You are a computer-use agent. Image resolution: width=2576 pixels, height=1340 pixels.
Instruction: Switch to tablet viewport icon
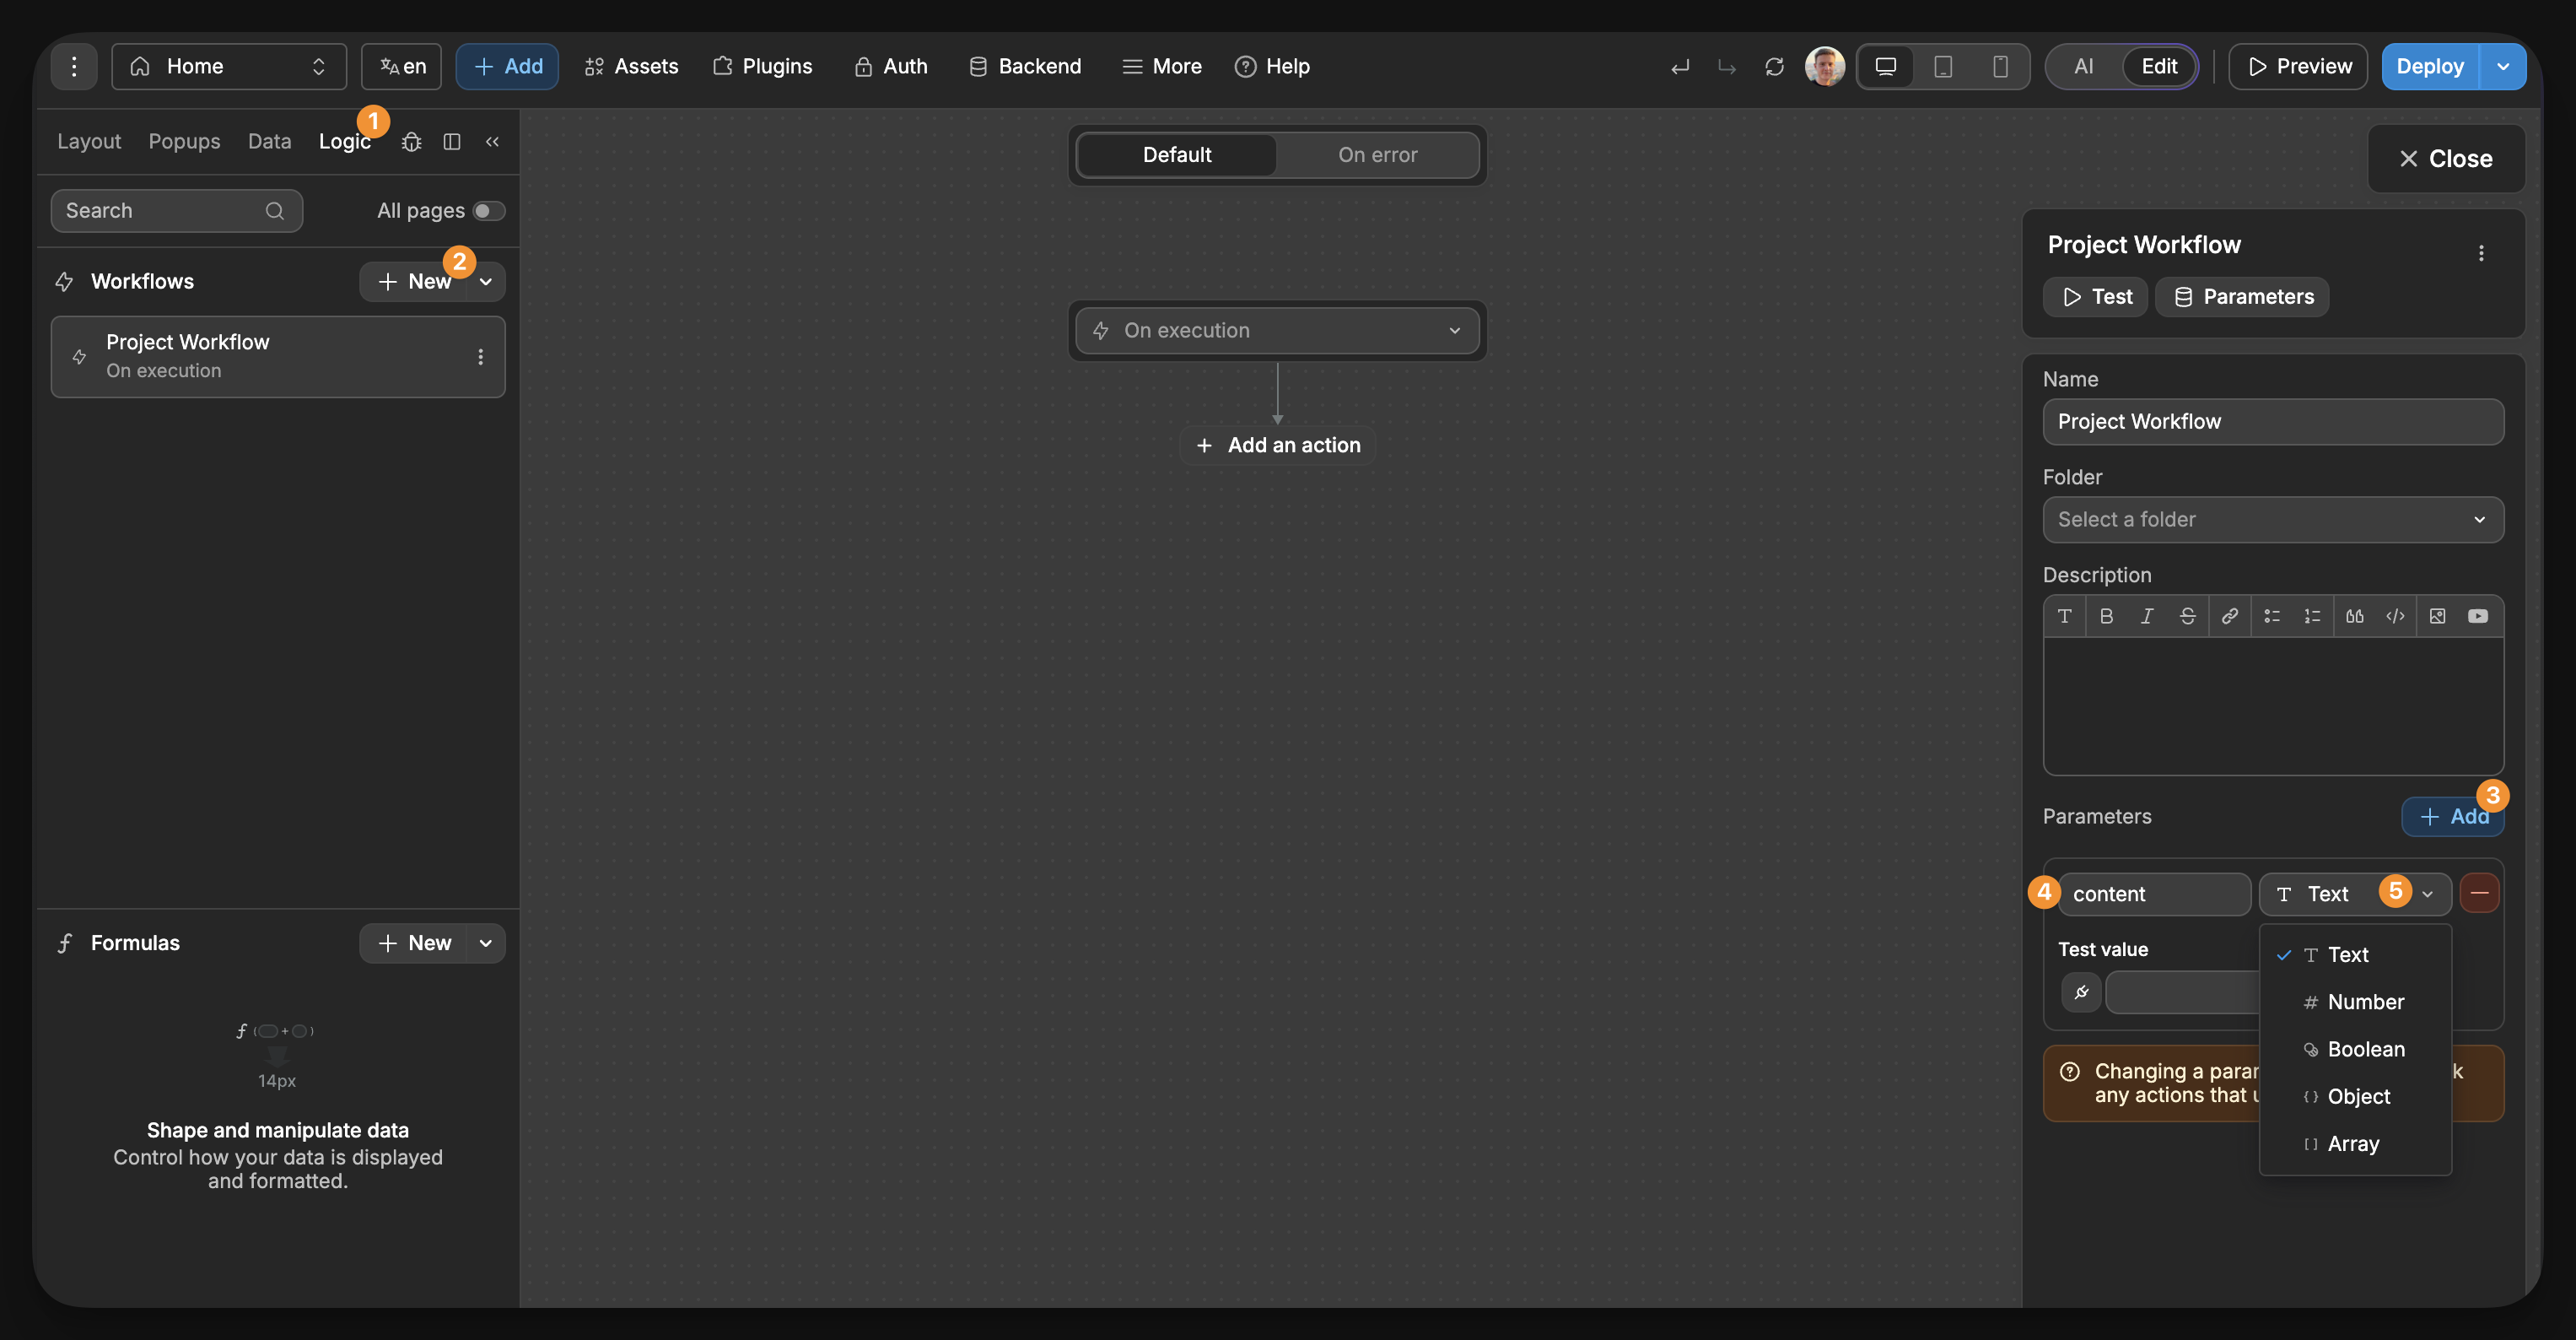pyautogui.click(x=1943, y=66)
